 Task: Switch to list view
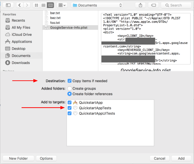(43, 5)
